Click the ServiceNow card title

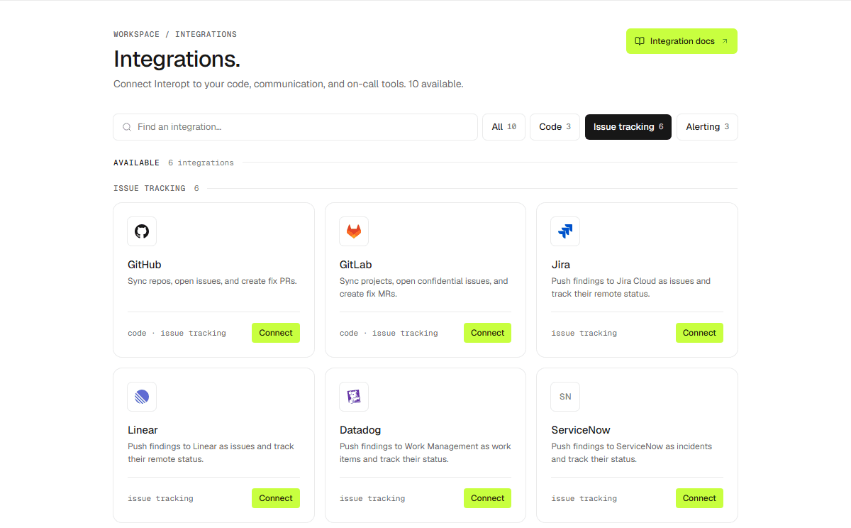[x=581, y=430]
